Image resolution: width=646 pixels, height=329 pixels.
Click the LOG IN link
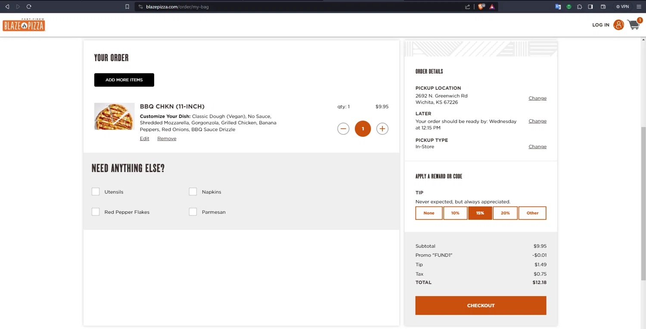[x=600, y=25]
